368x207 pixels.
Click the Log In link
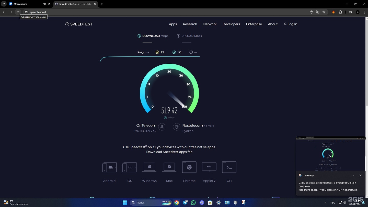(291, 24)
